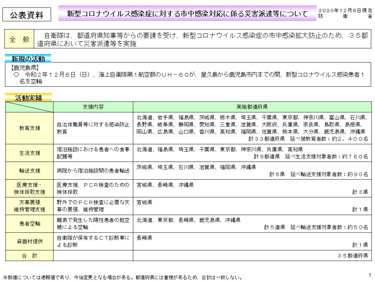
Task: Click the 新規の活動 section header
Action: (28, 59)
